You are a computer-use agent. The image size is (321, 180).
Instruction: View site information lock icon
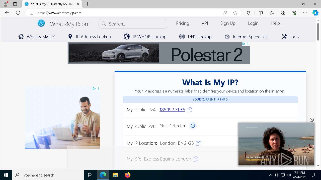click(32, 13)
